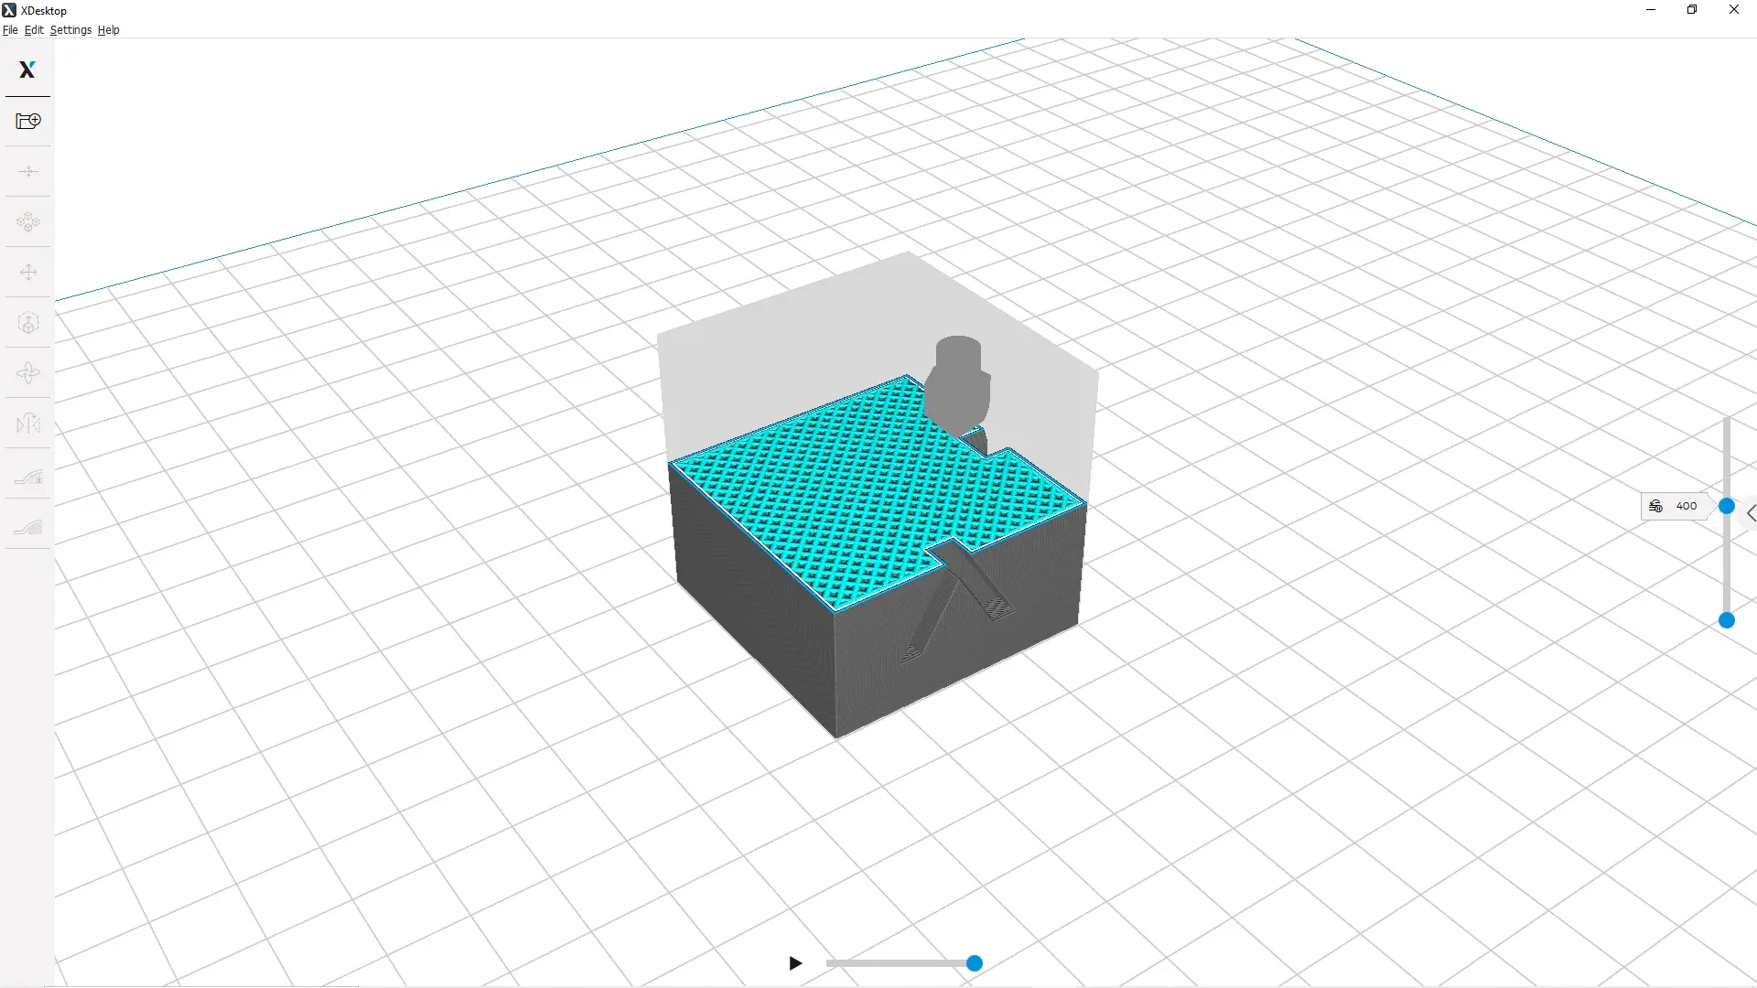Click the add model folder icon
The height and width of the screenshot is (988, 1757).
(x=27, y=121)
